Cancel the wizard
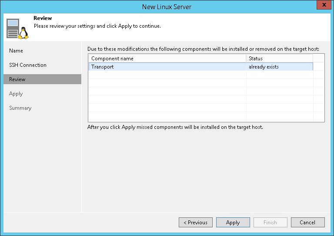The image size is (334, 236). coord(307,223)
